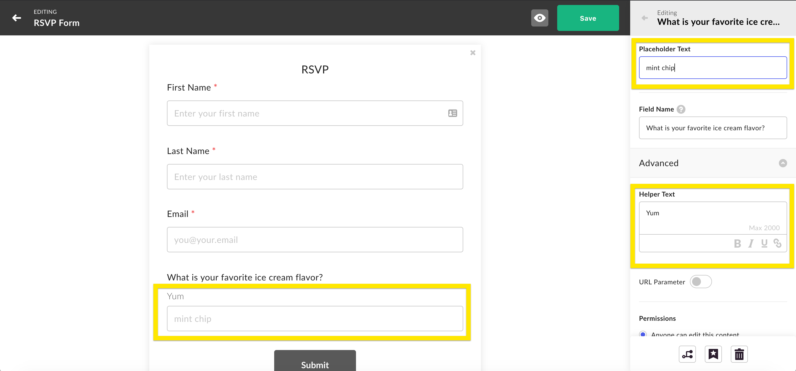This screenshot has height=371, width=796.
Task: Select 'Anyone can edit this content' permission
Action: point(643,334)
